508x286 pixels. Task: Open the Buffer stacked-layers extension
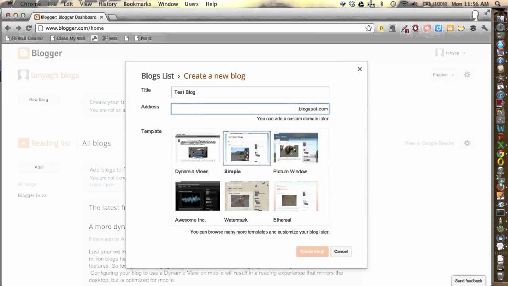pyautogui.click(x=473, y=28)
